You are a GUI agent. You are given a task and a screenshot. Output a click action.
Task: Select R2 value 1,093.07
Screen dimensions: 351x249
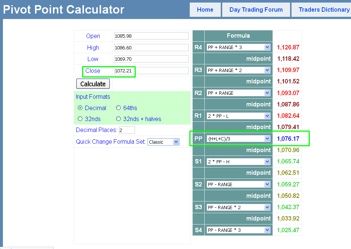pos(288,93)
